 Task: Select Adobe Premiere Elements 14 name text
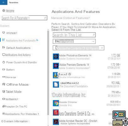point(74,65)
